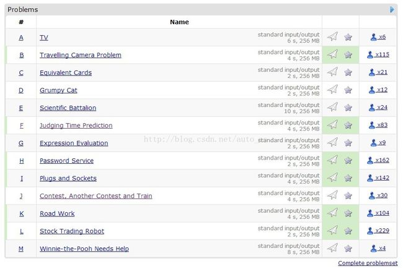Screen dimensions: 403x269
Task: Star the Travelling Camera Problem
Action: 348,54
